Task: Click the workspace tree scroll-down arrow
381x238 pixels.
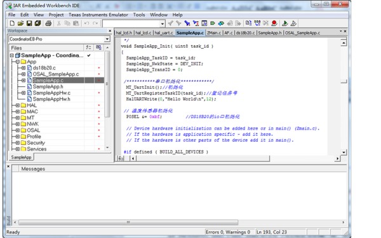Action: pyautogui.click(x=107, y=148)
